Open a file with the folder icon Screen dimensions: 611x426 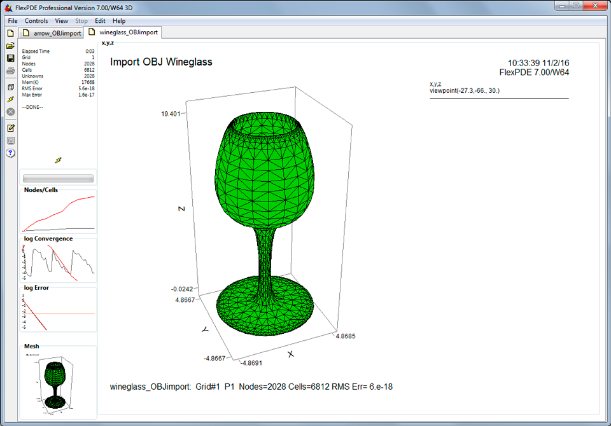11,46
